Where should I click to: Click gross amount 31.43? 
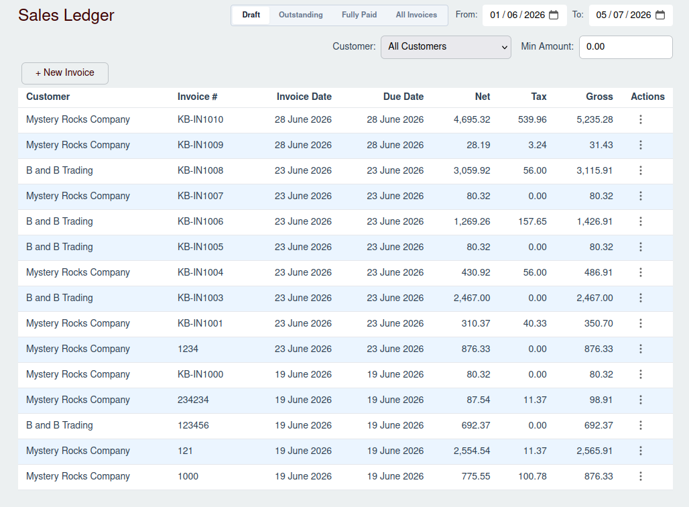click(x=601, y=145)
